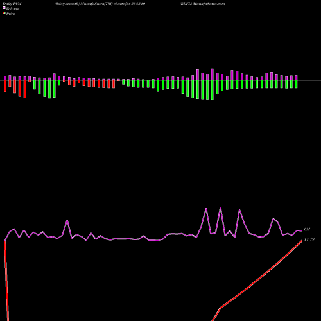Click the red-green Price legend swatch
Viewport: 321px width, 321px height.
click(x=4, y=13)
